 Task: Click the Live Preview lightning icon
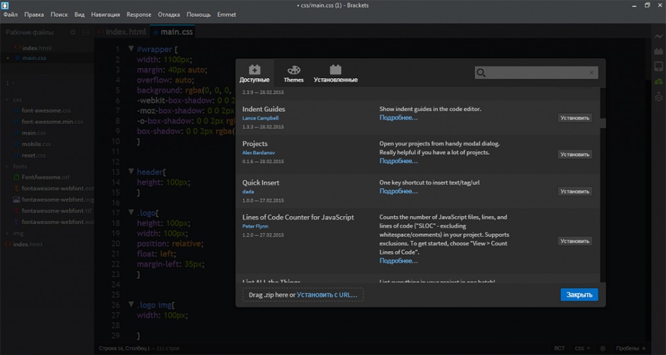[658, 37]
